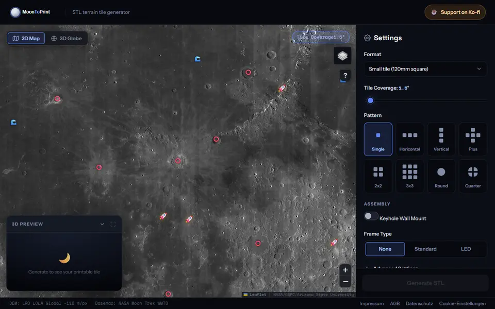The width and height of the screenshot is (495, 309).
Task: Click 'Basemap: NASA Moon Trek WMTS' text
Action: [x=131, y=303]
